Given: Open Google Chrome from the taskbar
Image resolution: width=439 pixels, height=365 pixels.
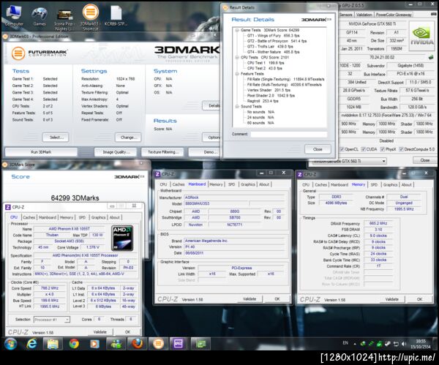Looking at the screenshot, I should click(74, 344).
